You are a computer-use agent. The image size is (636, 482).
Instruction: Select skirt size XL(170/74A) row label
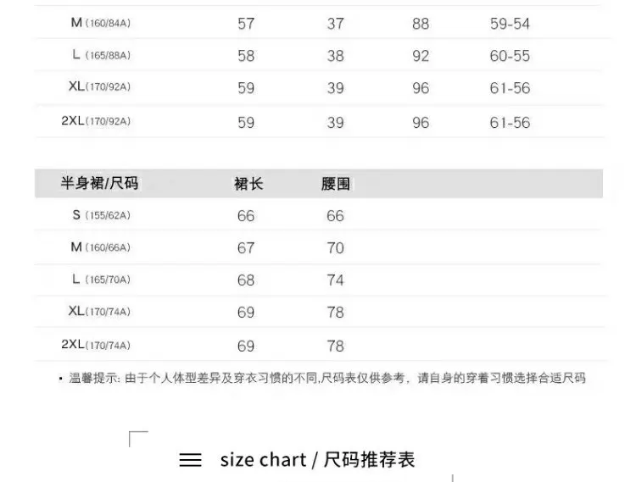pyautogui.click(x=99, y=311)
